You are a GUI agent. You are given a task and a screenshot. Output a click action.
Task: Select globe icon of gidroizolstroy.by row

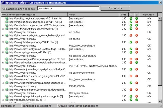7,35
